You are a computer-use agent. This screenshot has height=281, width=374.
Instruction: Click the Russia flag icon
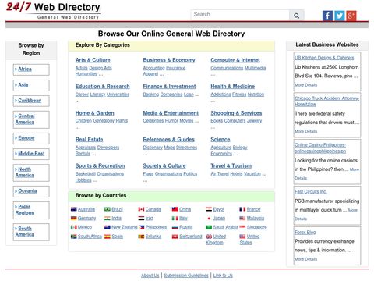(x=175, y=227)
